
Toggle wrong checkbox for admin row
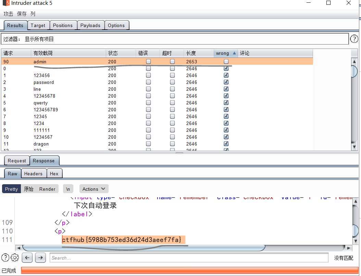(x=226, y=61)
